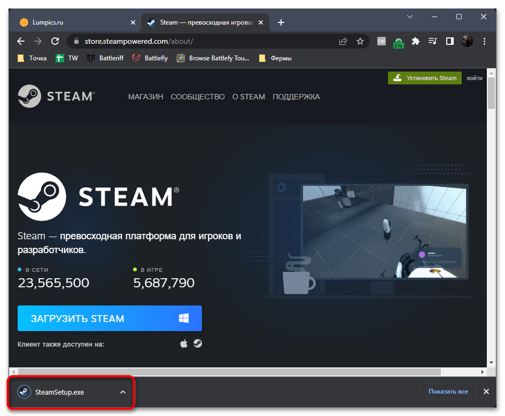Screen dimensions: 505x416
Task: Open the downloaded SteamSetup.exe file
Action: click(59, 392)
